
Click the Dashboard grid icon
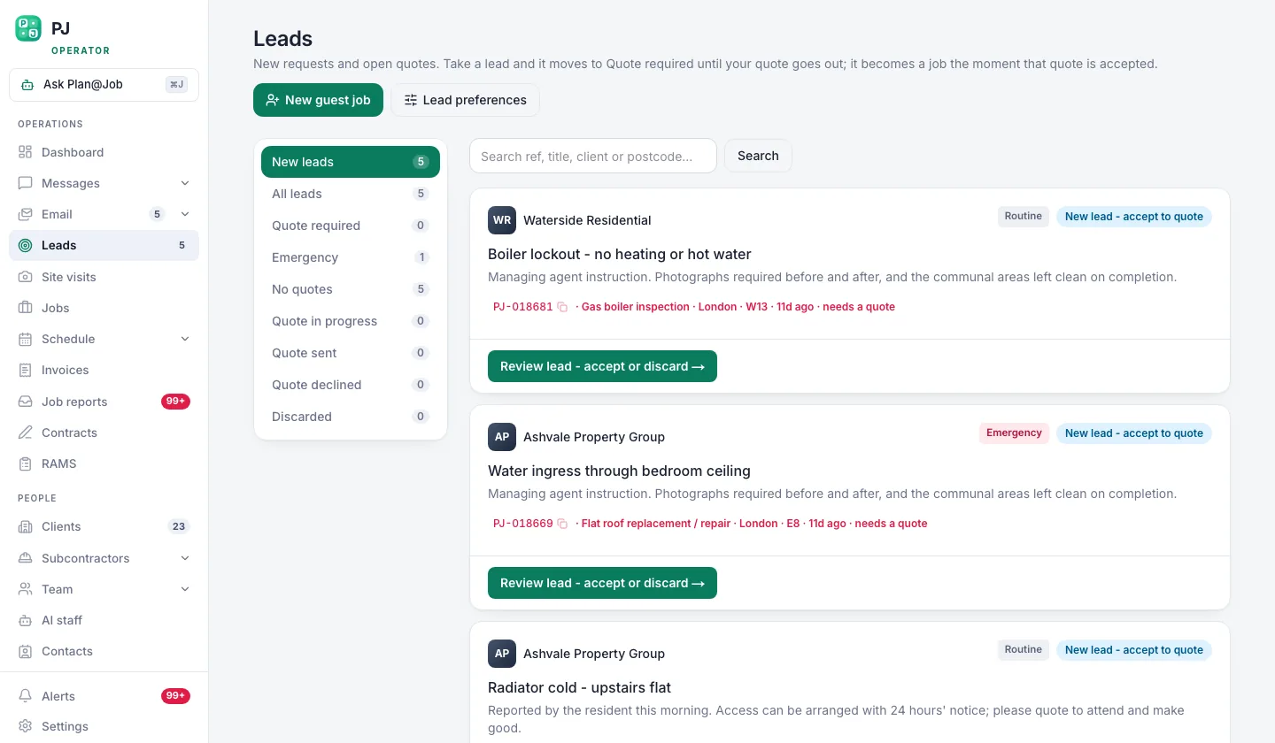click(26, 152)
